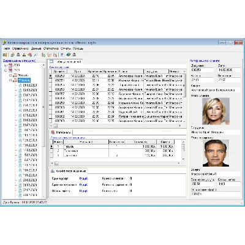Viewport: 245px width, 245px height.
Task: Toggle the expand box beside Февраль
Action: (10, 80)
